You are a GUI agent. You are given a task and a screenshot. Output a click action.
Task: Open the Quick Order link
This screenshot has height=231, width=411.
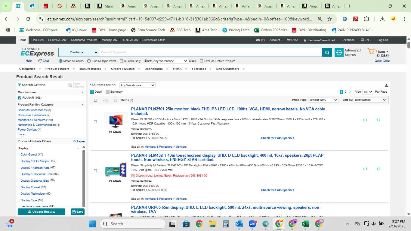click(382, 61)
